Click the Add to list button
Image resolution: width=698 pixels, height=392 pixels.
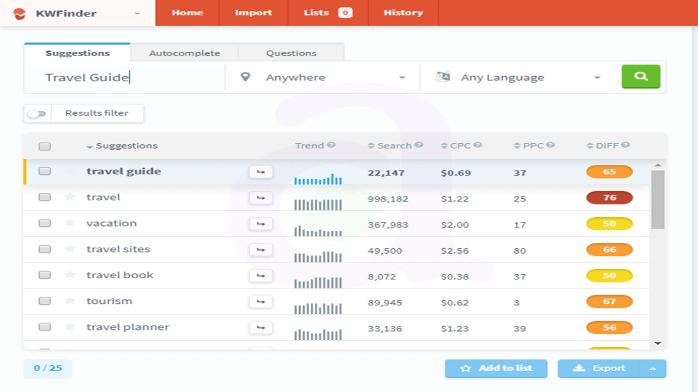pyautogui.click(x=496, y=369)
